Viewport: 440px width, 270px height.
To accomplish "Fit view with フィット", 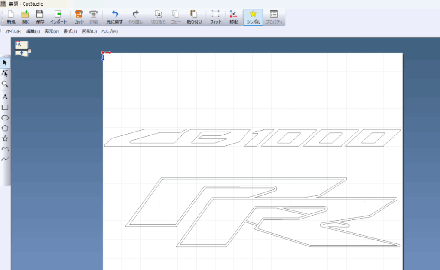I will (216, 17).
